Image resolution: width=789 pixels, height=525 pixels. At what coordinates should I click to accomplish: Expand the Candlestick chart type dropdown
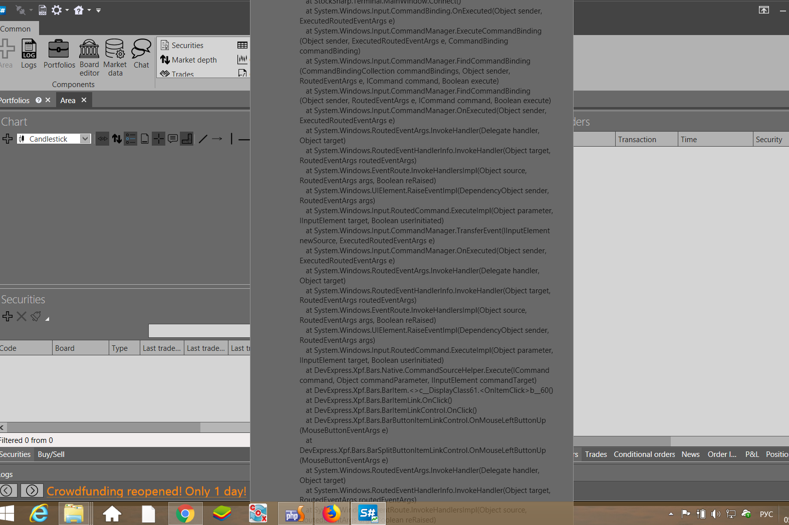coord(85,139)
